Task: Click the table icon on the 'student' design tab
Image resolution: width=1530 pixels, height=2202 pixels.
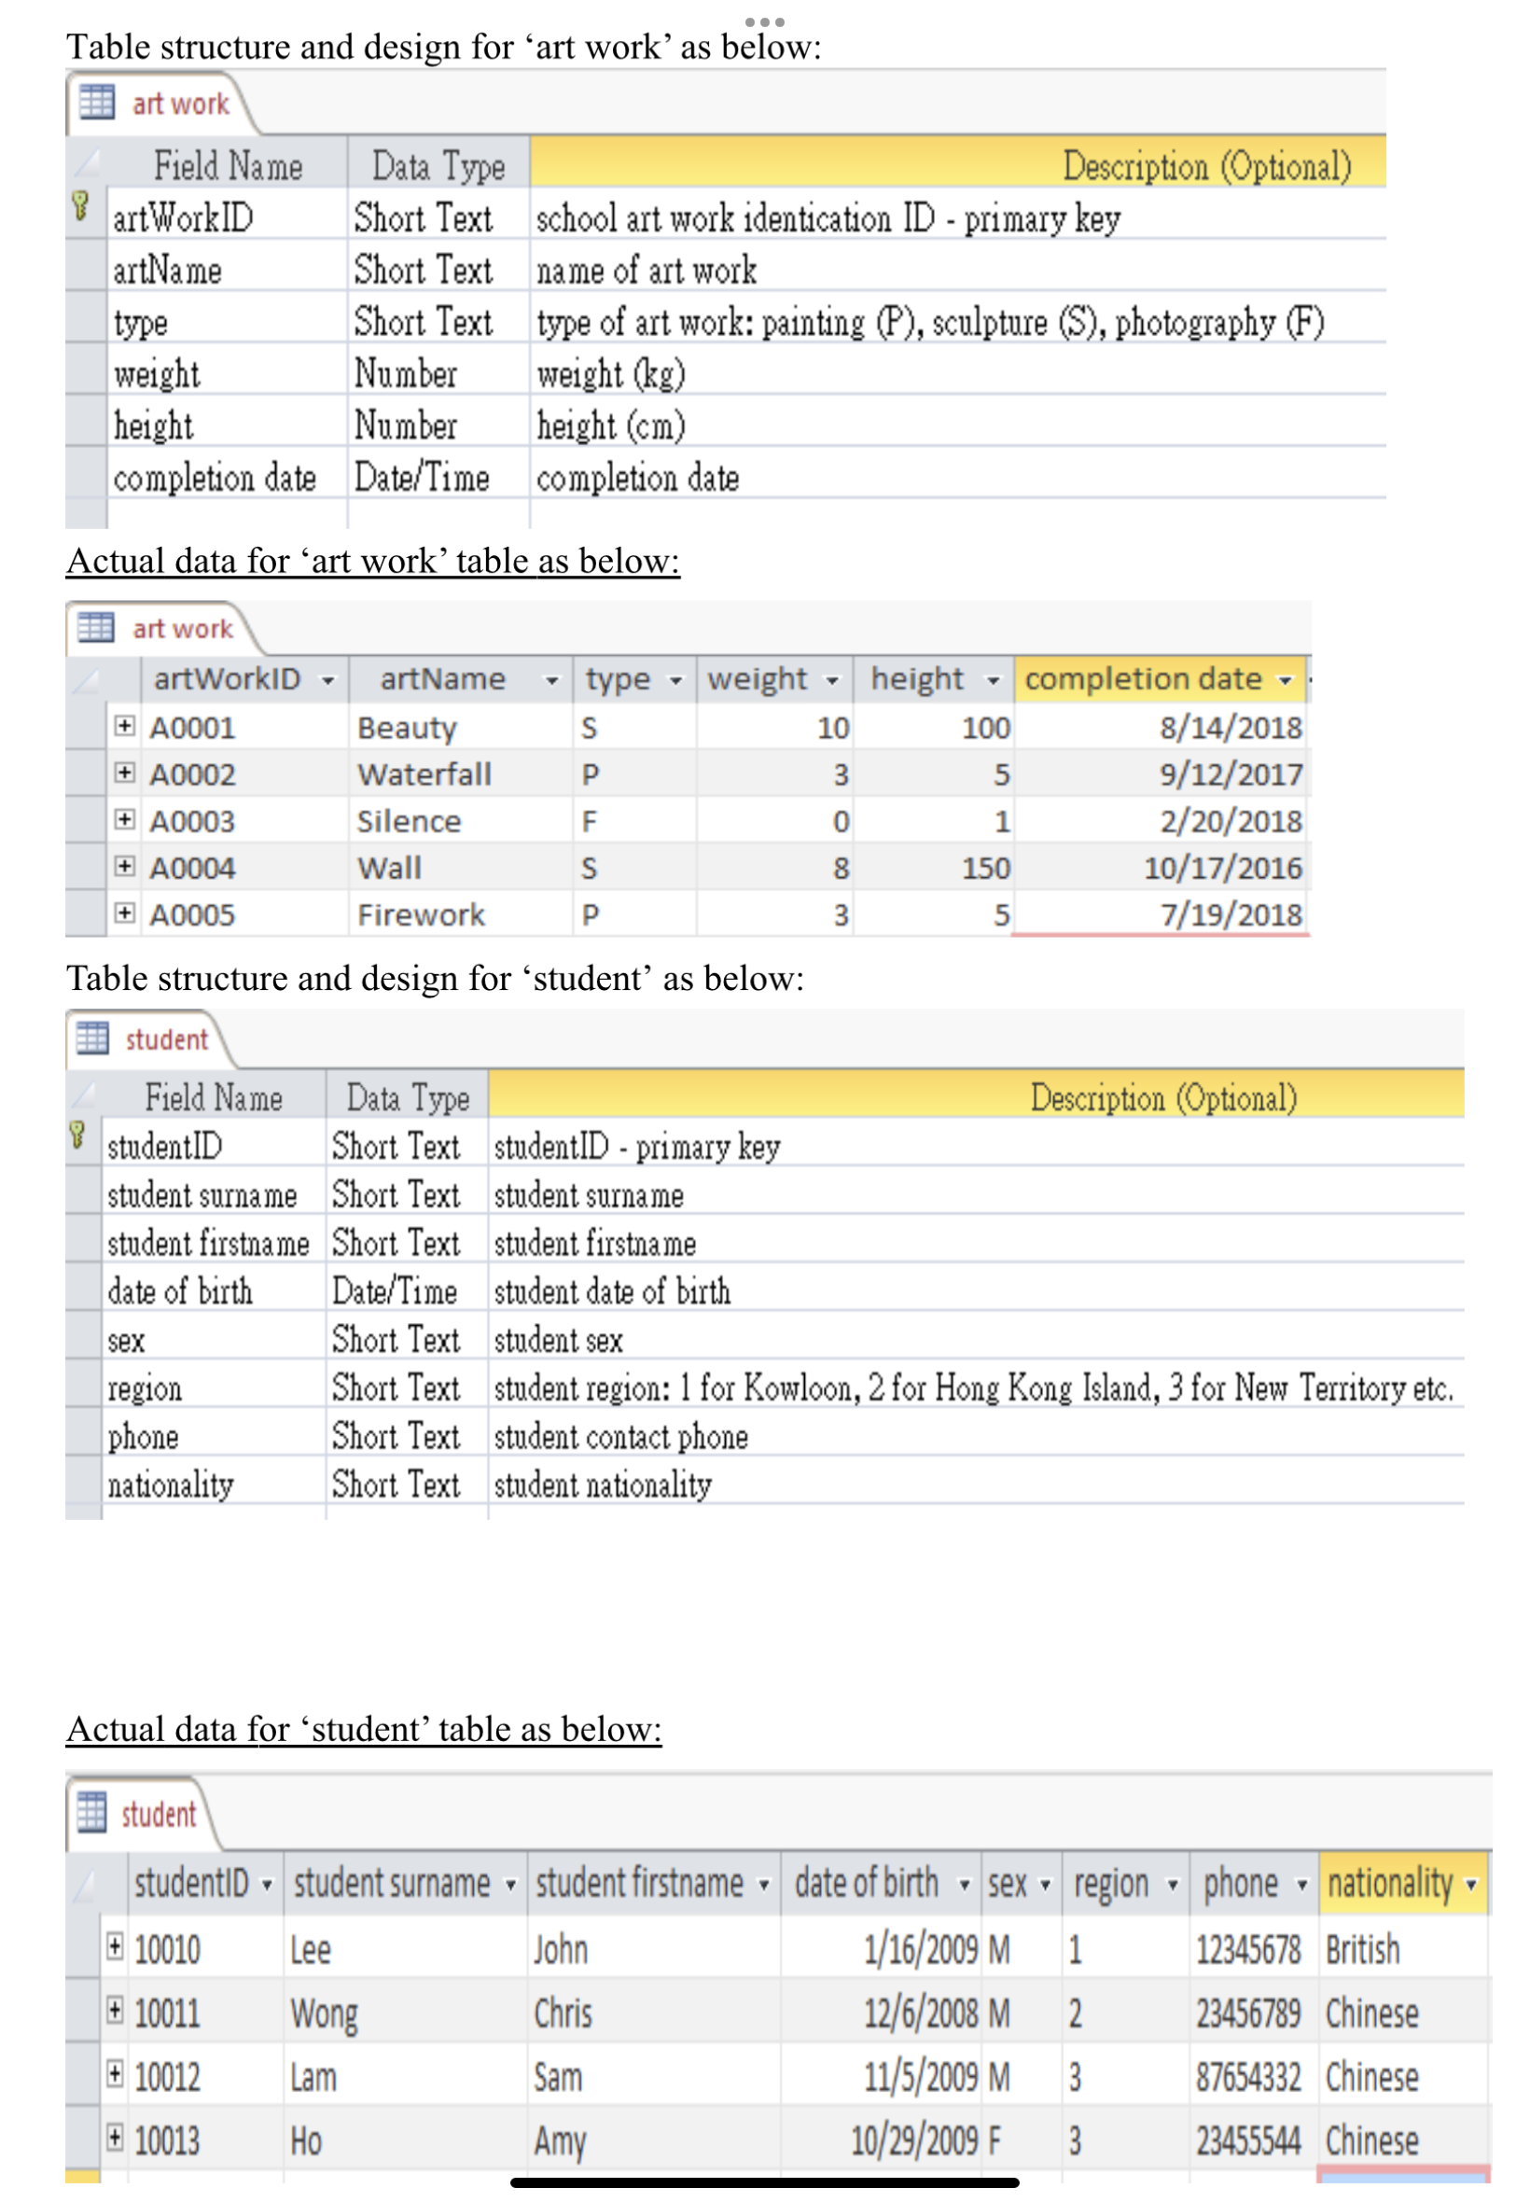Action: 95,1040
